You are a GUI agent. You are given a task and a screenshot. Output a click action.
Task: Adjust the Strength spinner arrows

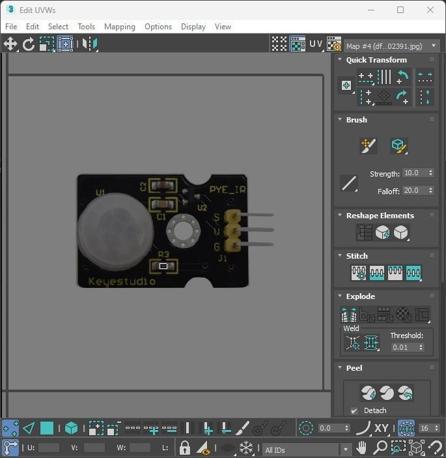pyautogui.click(x=431, y=173)
